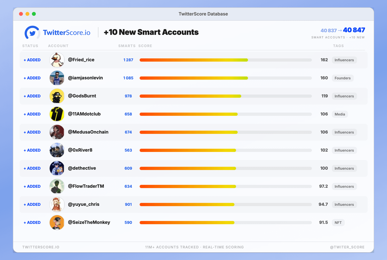Toggle the ADDED status for @FlowTraderTM
Screen dimensions: 387x260
(32, 186)
